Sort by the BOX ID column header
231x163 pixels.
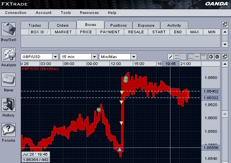[x=40, y=32]
